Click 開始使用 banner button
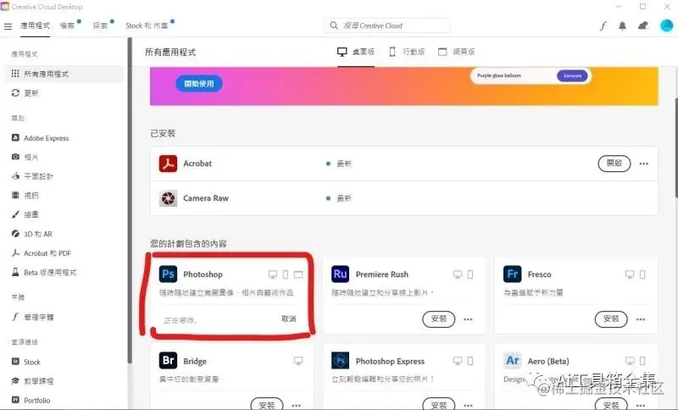 click(x=199, y=83)
